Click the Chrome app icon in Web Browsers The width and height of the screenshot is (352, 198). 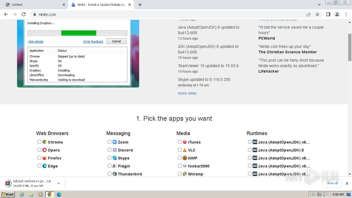tap(45, 142)
